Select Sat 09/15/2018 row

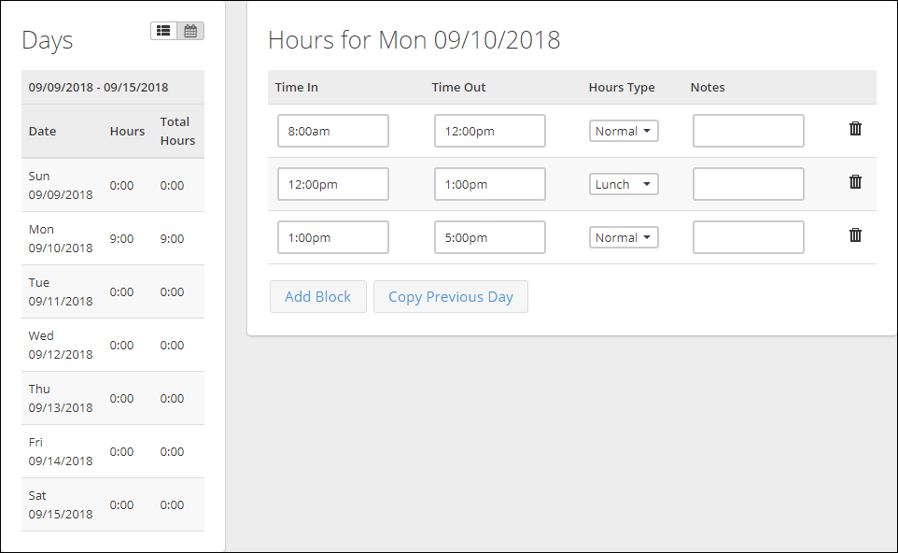113,504
